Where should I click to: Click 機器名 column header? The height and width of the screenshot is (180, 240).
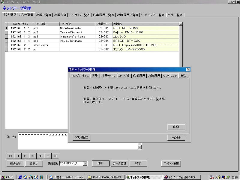coord(146,24)
